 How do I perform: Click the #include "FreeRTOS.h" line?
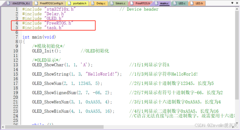coord(48,23)
